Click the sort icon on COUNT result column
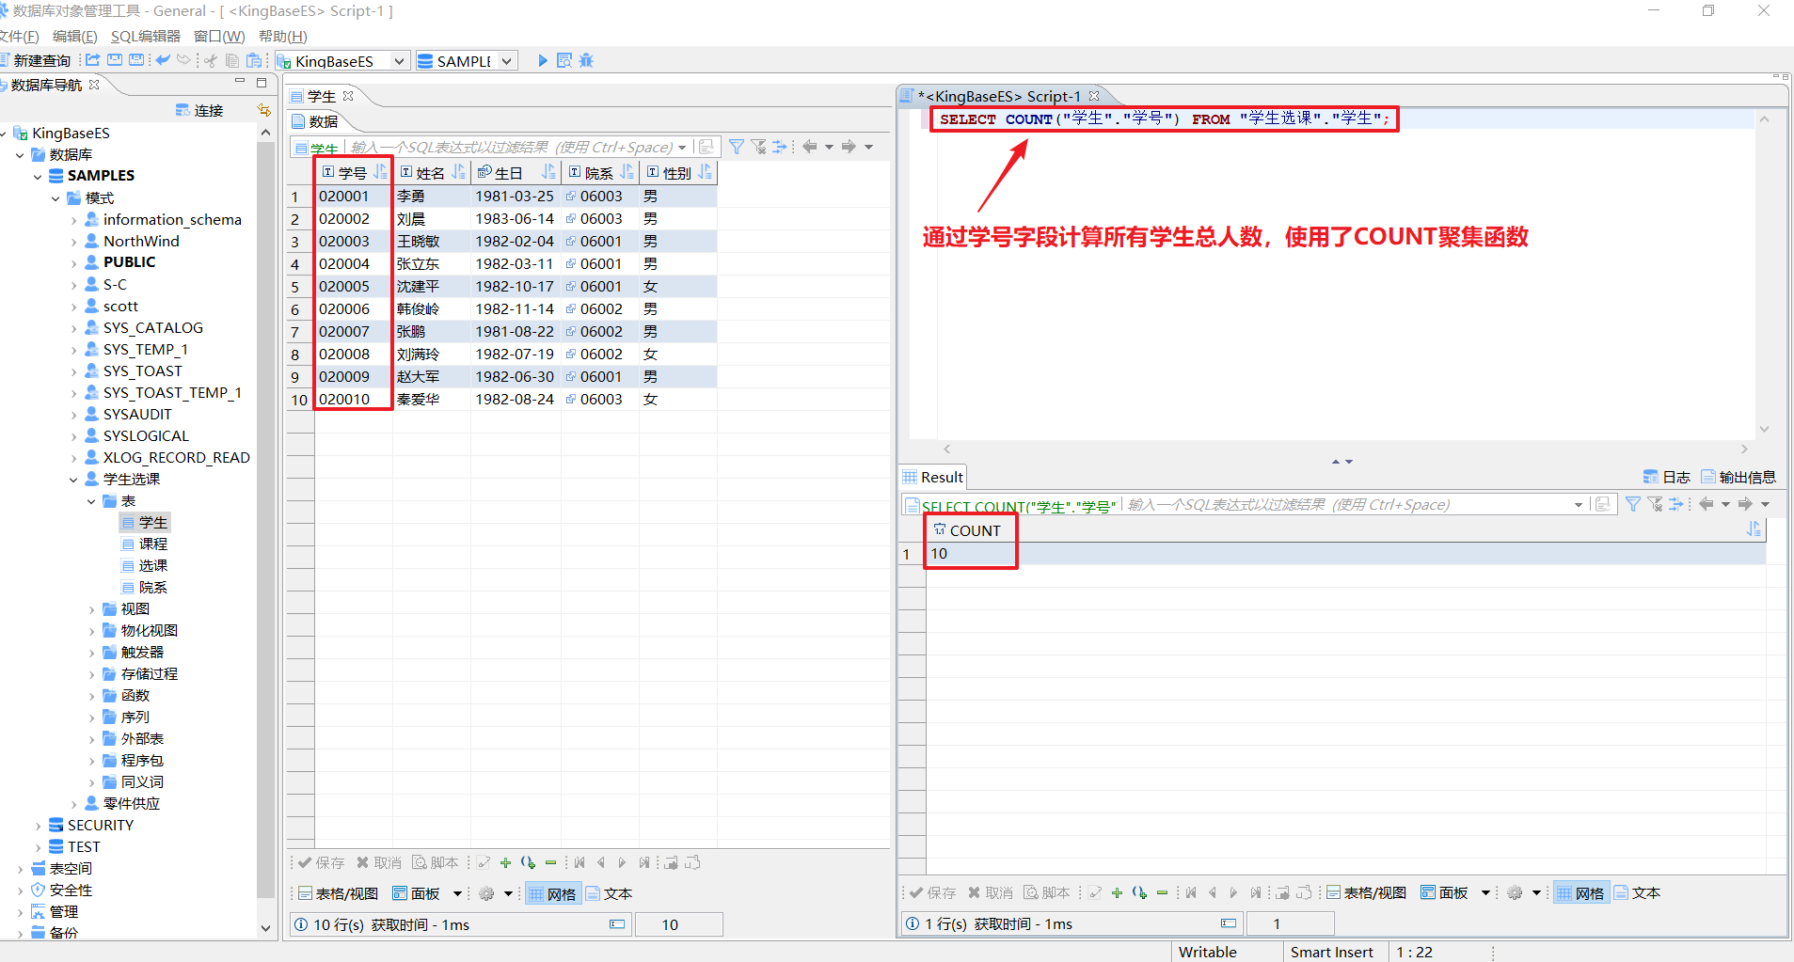 (x=1754, y=529)
